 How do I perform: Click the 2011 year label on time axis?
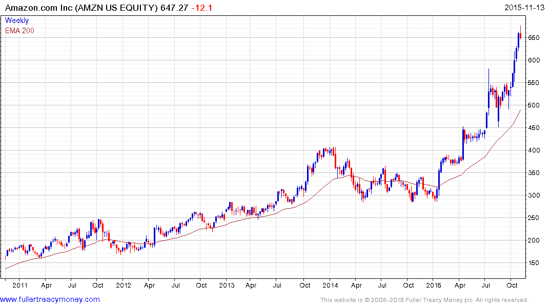[x=19, y=285]
